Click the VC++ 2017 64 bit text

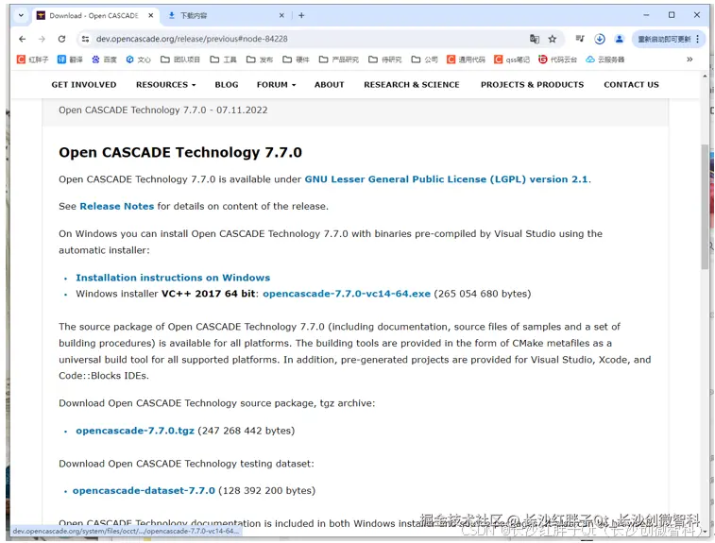209,294
